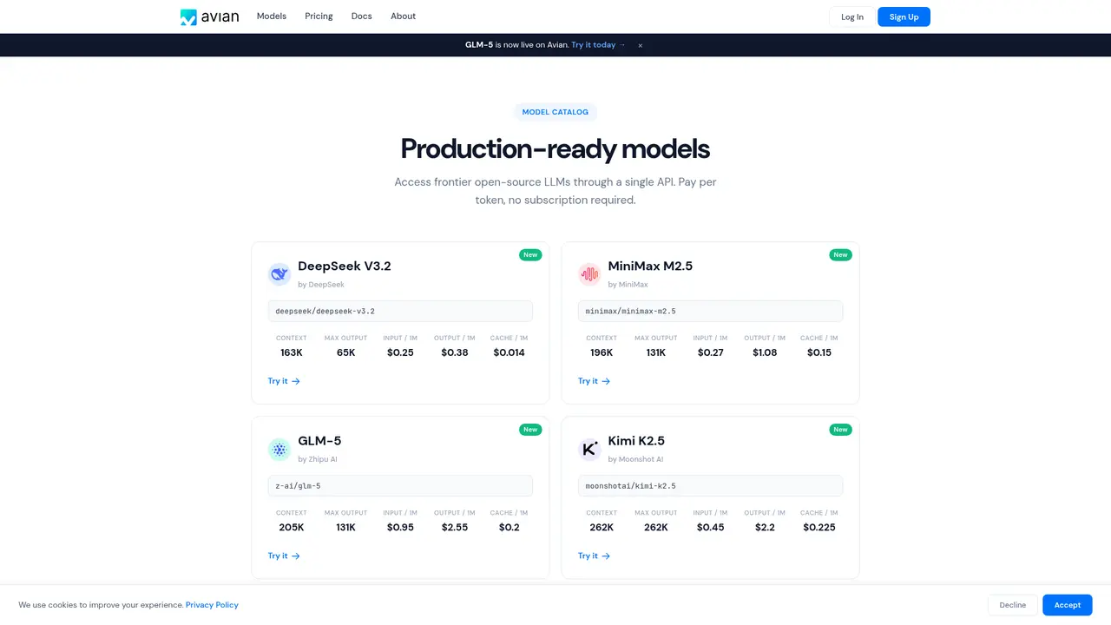
Task: Click the deepseek/deepseek-v3.2 model ID field
Action: click(400, 311)
